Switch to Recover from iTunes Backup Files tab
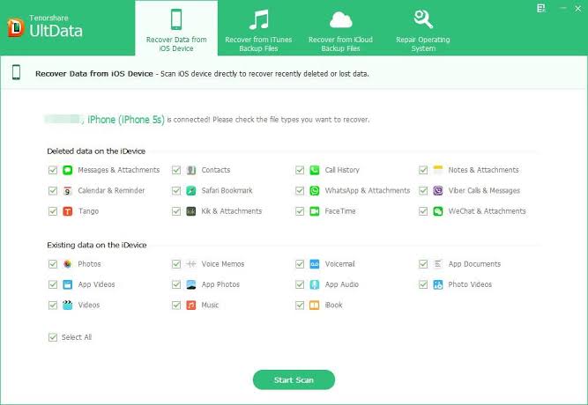 (258, 28)
